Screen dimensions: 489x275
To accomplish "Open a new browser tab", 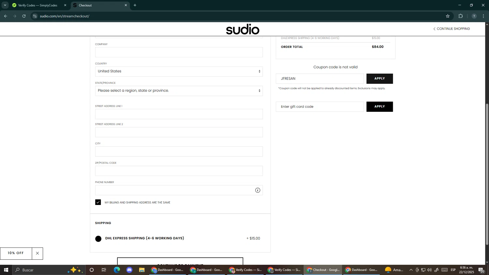I will pos(135,5).
